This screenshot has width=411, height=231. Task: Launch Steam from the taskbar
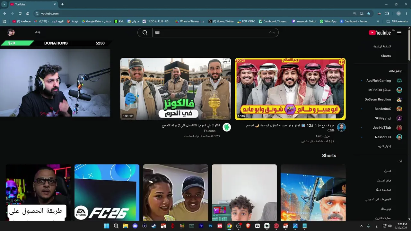click(x=154, y=226)
